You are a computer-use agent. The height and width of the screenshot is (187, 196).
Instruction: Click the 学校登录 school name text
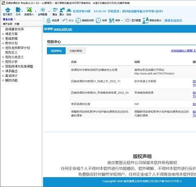pyautogui.click(x=135, y=11)
